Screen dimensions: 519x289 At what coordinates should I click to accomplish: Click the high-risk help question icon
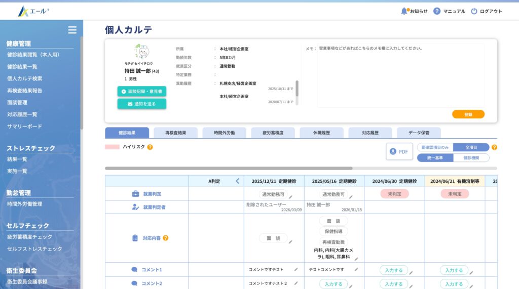click(x=150, y=147)
